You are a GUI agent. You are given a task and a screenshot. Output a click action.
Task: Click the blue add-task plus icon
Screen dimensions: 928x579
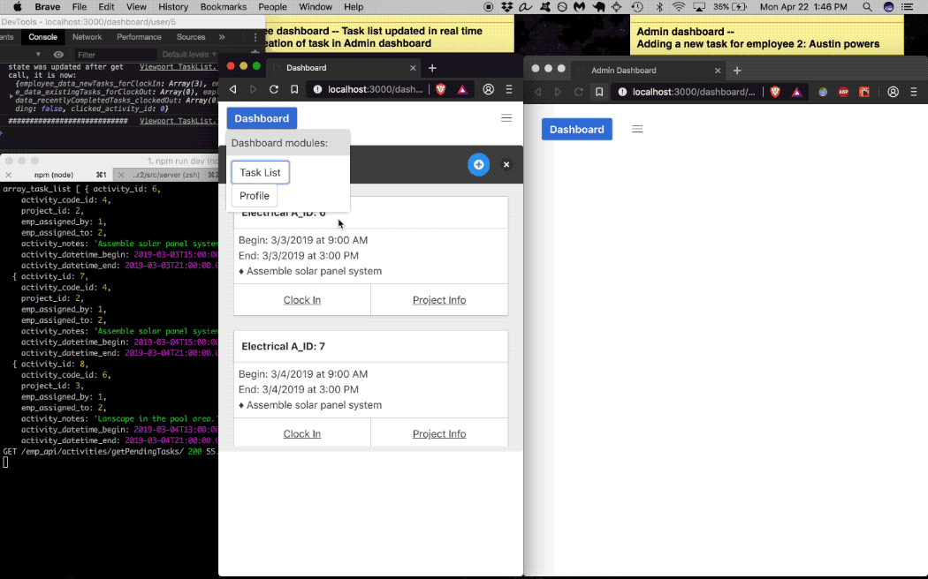pyautogui.click(x=478, y=165)
